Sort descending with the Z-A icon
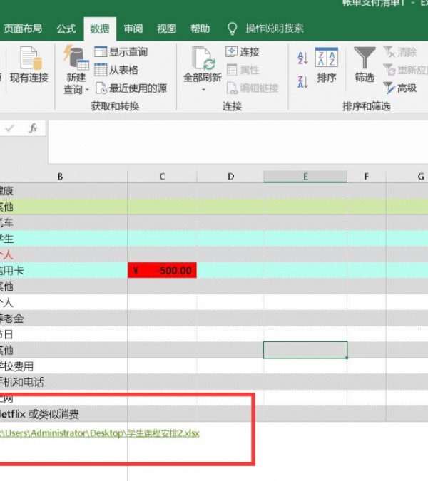Viewport: 428px width, 481px height. coord(302,82)
